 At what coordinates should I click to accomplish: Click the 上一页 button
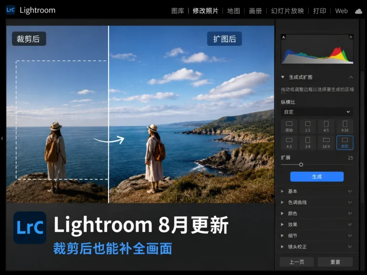pos(297,262)
